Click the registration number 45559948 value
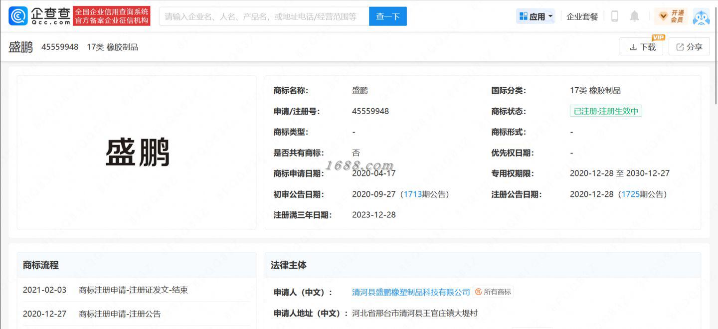 tap(370, 111)
